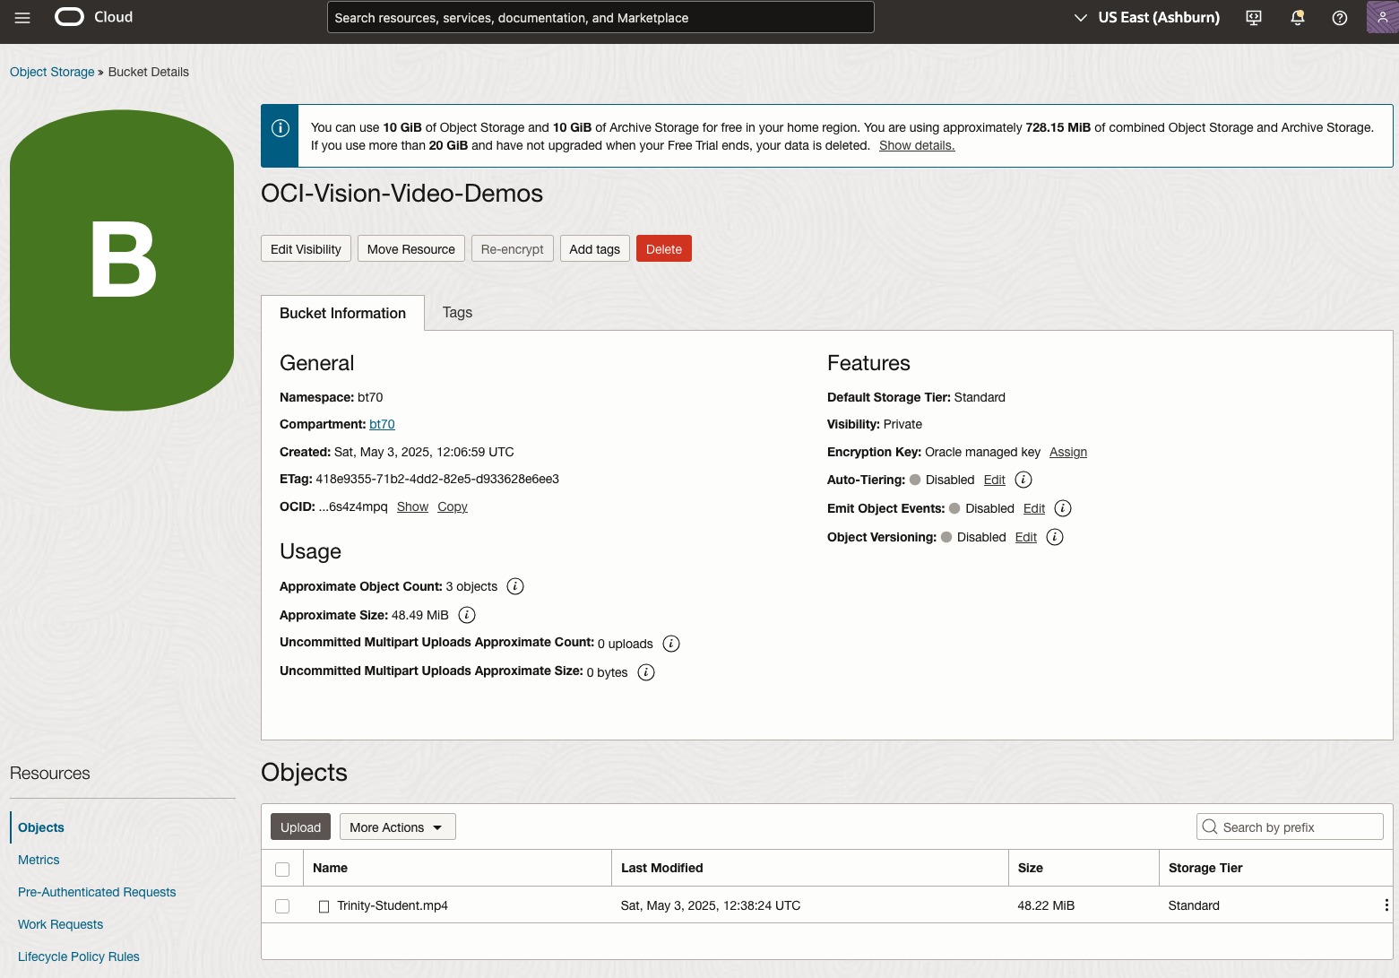Open the three-dot actions menu for Trinity-Student.mp4

pyautogui.click(x=1386, y=905)
